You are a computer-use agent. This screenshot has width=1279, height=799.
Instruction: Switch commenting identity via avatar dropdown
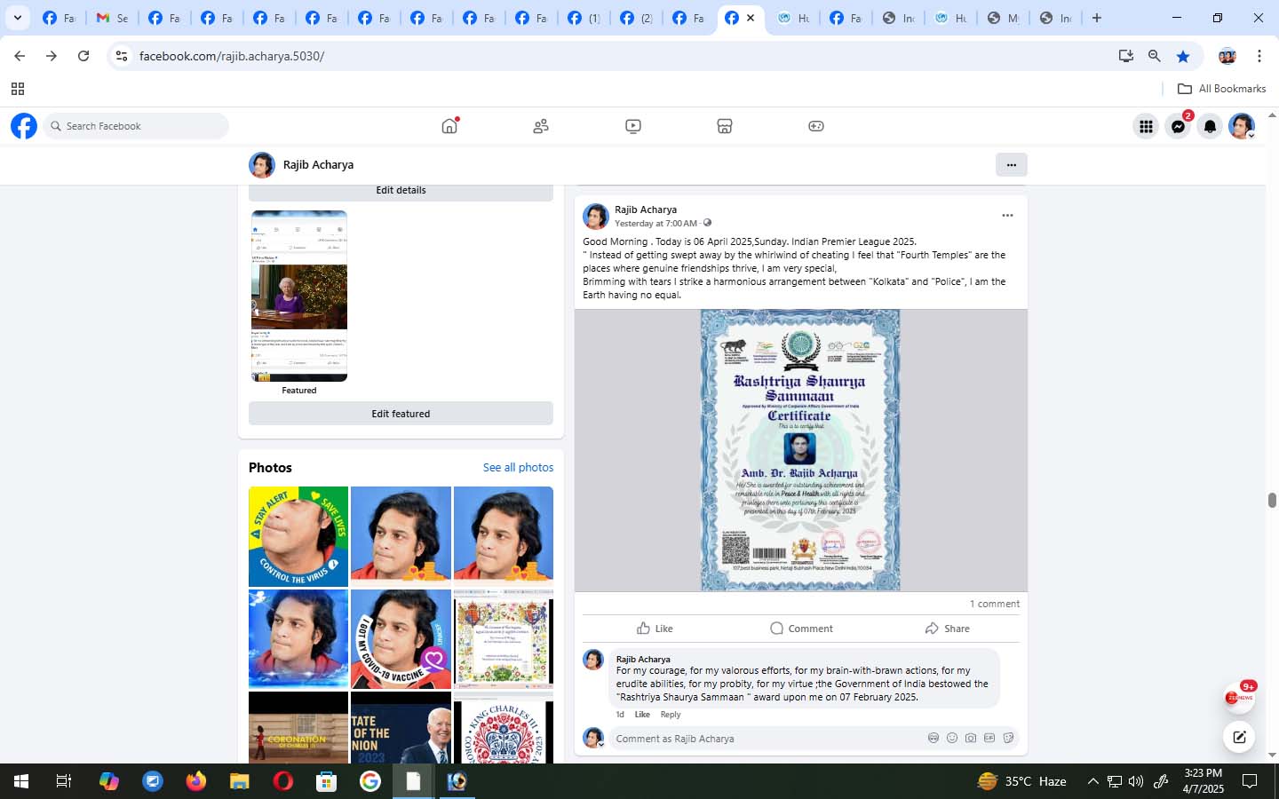[593, 738]
